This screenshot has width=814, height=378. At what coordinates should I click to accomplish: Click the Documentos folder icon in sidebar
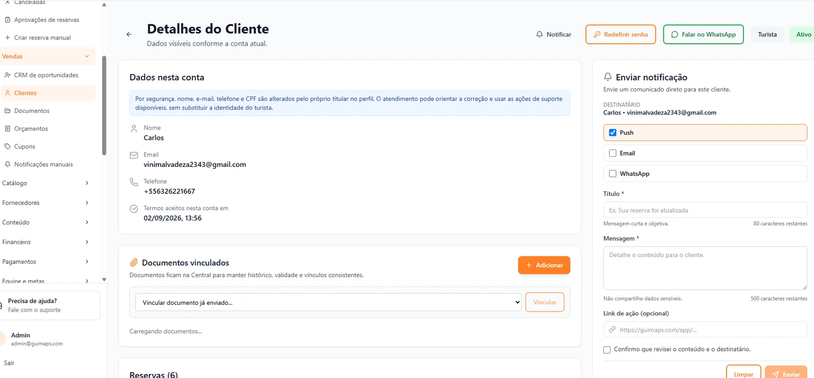pos(8,111)
